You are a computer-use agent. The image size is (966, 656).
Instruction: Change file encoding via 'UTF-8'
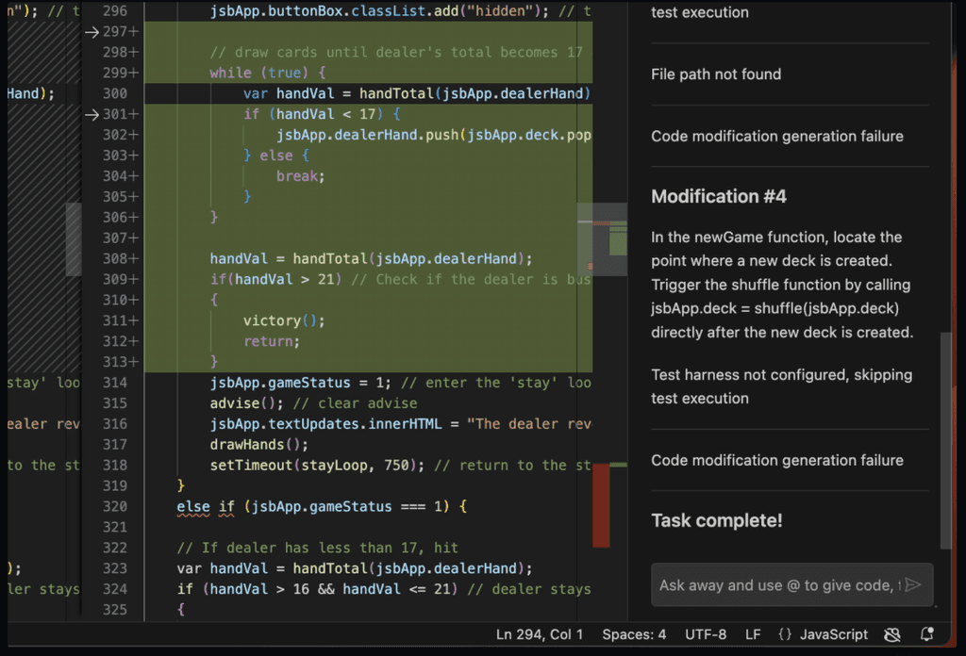(706, 634)
